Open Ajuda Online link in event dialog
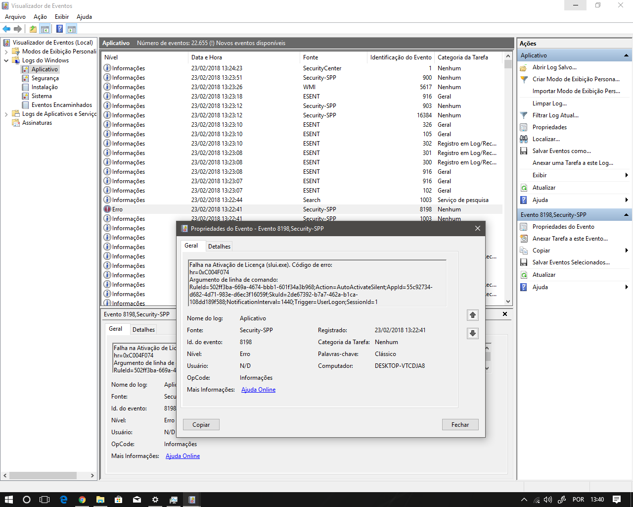The height and width of the screenshot is (507, 633). pyautogui.click(x=258, y=390)
